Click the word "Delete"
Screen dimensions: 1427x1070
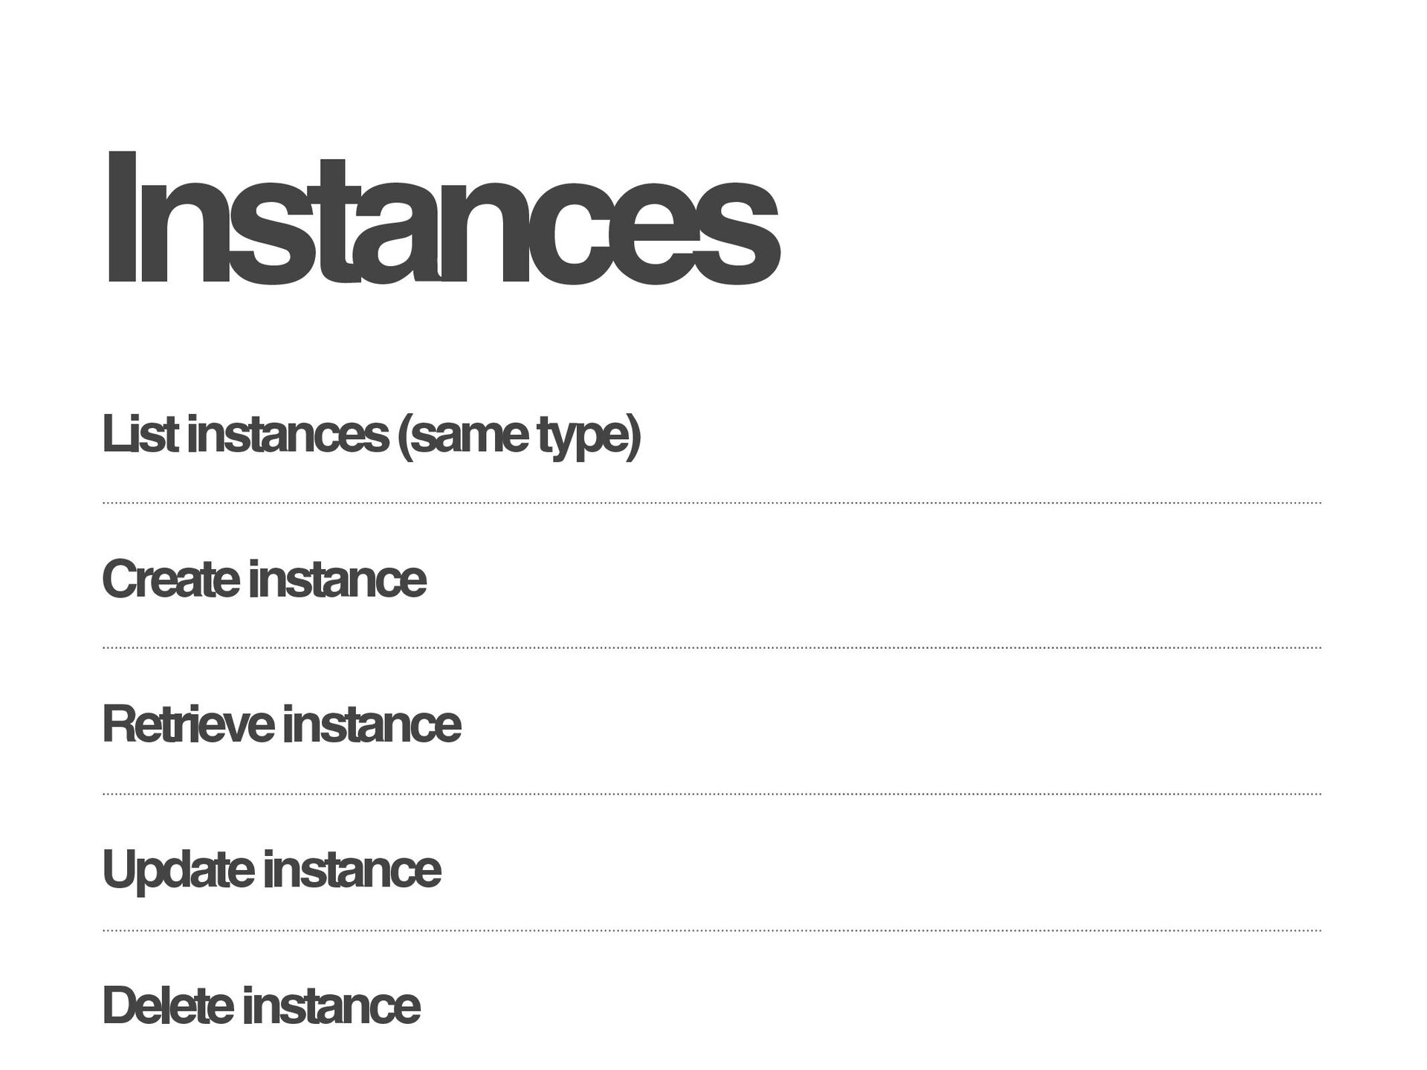coord(167,1006)
